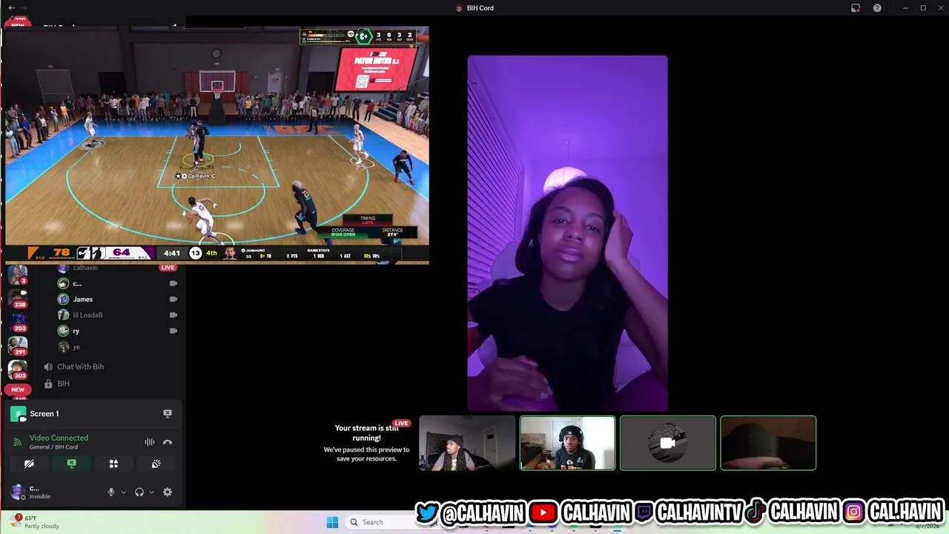The image size is (949, 534).
Task: Select voice member 'James'
Action: pos(82,299)
